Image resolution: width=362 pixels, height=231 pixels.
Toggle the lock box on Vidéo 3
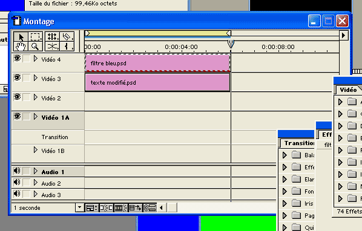tap(26, 78)
